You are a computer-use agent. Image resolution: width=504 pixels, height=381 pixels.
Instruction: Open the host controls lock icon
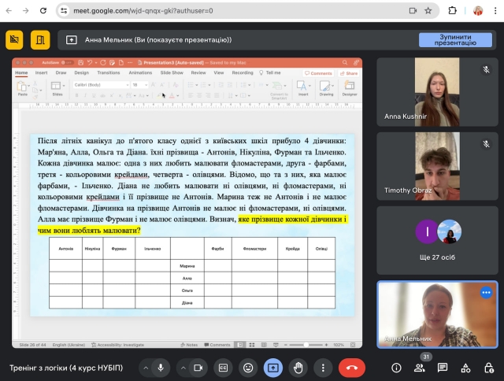[x=488, y=368]
